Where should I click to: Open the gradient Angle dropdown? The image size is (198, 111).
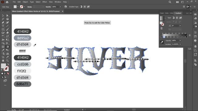tap(180, 26)
